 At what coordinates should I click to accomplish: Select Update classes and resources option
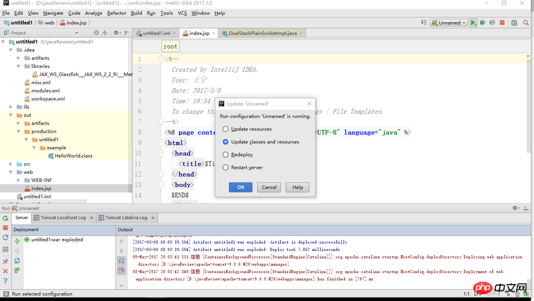click(x=261, y=142)
